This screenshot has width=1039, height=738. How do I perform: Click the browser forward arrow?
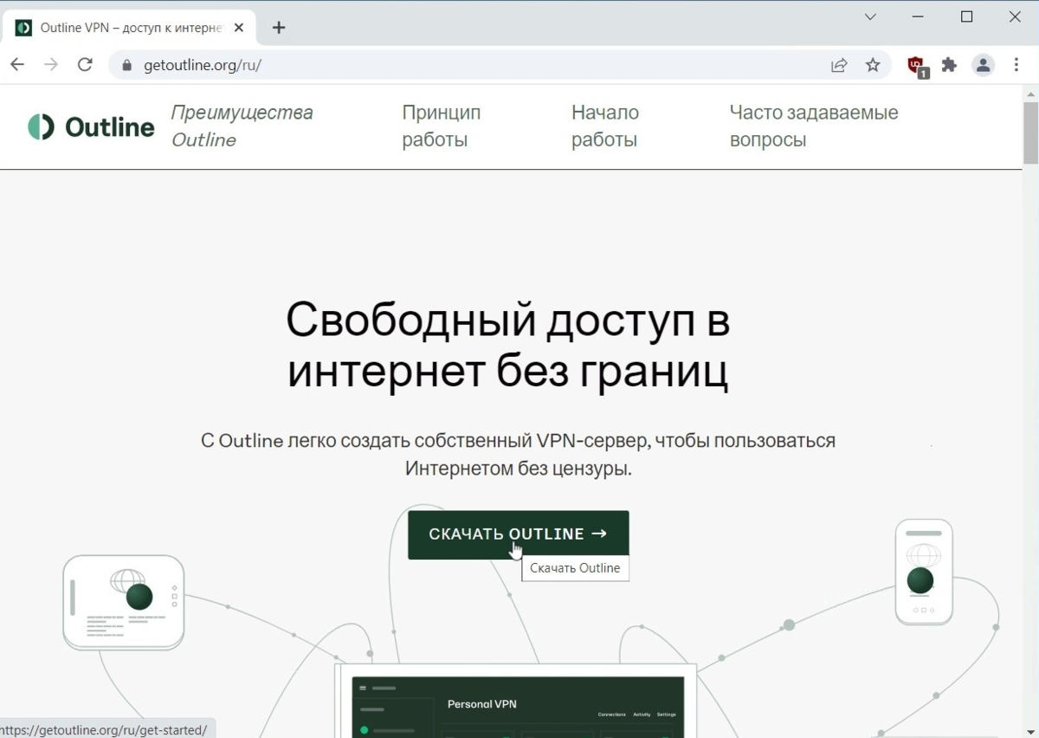51,65
